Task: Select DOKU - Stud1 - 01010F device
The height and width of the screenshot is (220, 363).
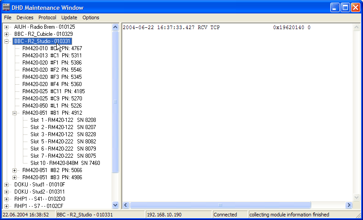Action: pos(39,185)
